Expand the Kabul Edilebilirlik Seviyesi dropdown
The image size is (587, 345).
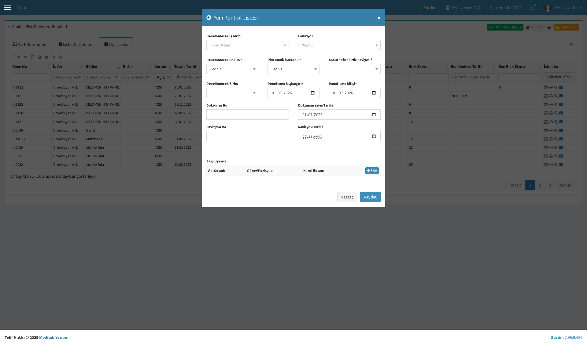pos(355,69)
